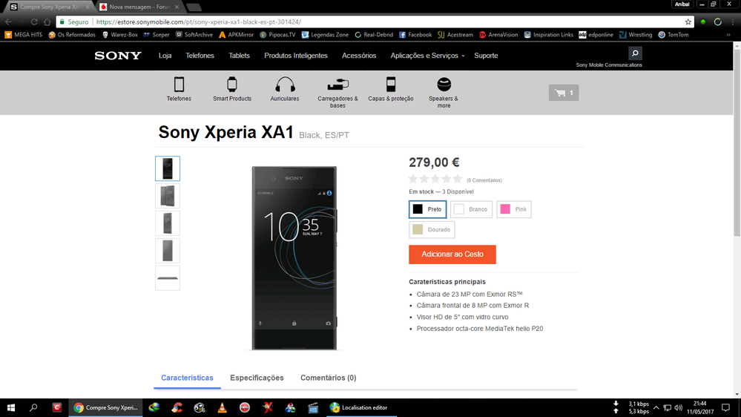741x417 pixels.
Task: Open the Speakers & more icon
Action: (444, 85)
